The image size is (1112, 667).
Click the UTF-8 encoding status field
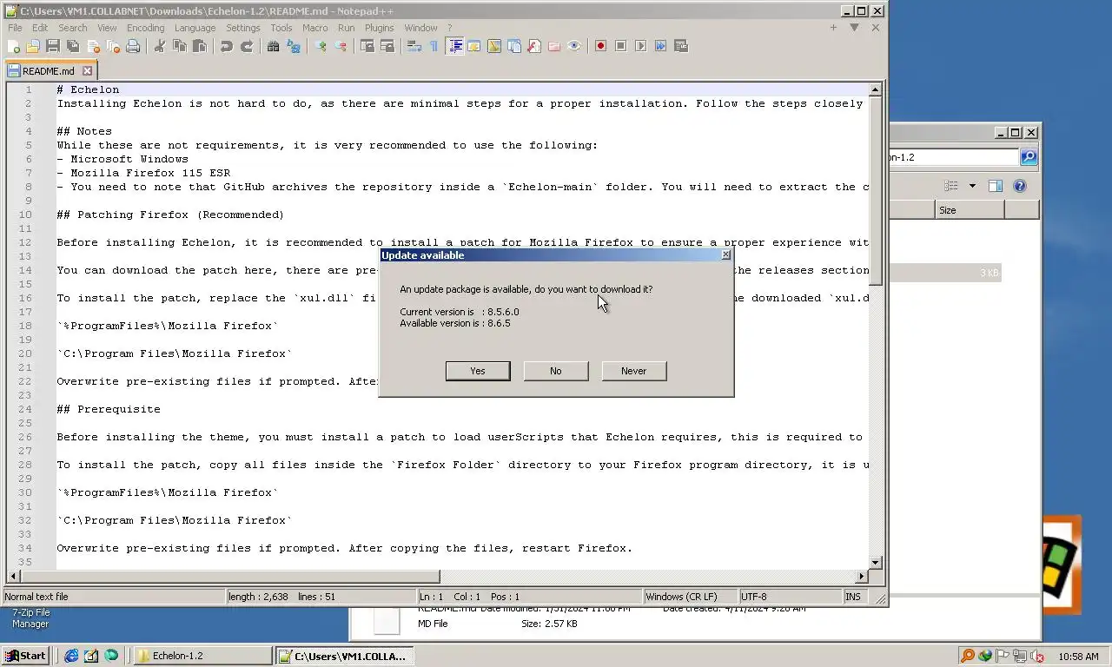[x=790, y=597]
